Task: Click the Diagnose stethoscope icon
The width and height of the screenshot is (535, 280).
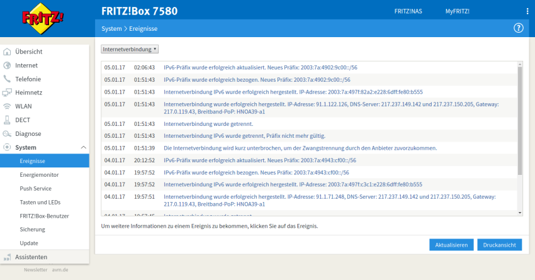Action: click(x=8, y=133)
